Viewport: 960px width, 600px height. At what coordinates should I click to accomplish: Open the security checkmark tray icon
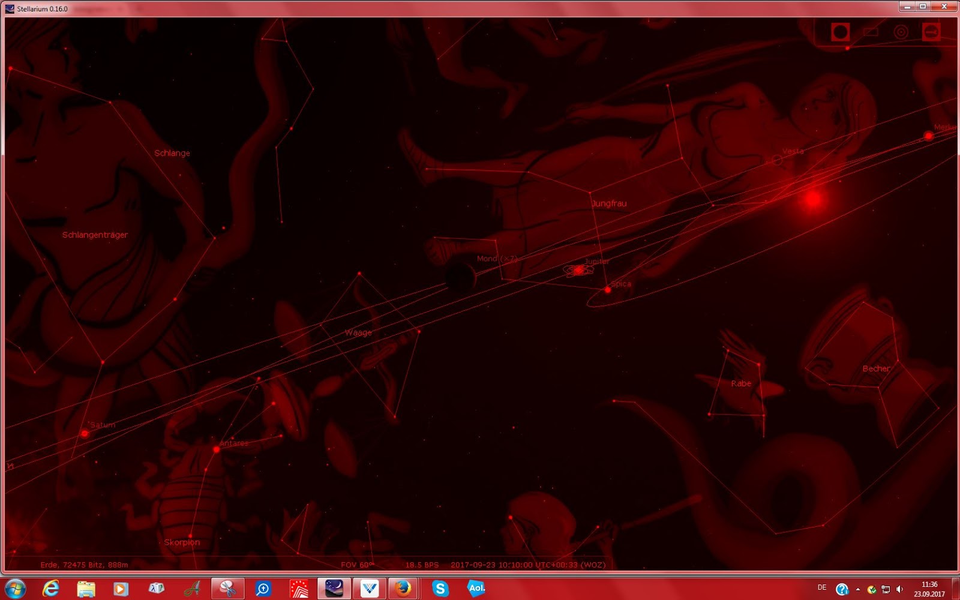(872, 589)
